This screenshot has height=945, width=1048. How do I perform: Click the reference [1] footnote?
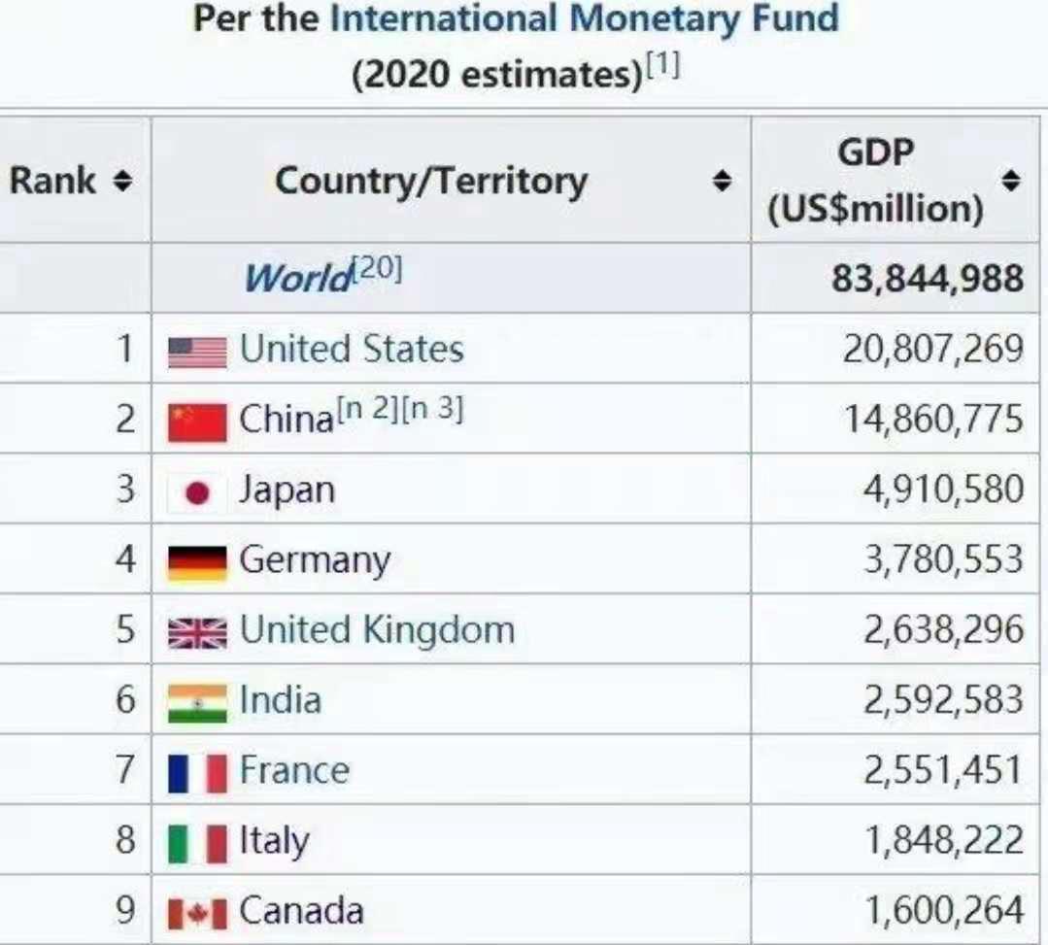point(665,68)
